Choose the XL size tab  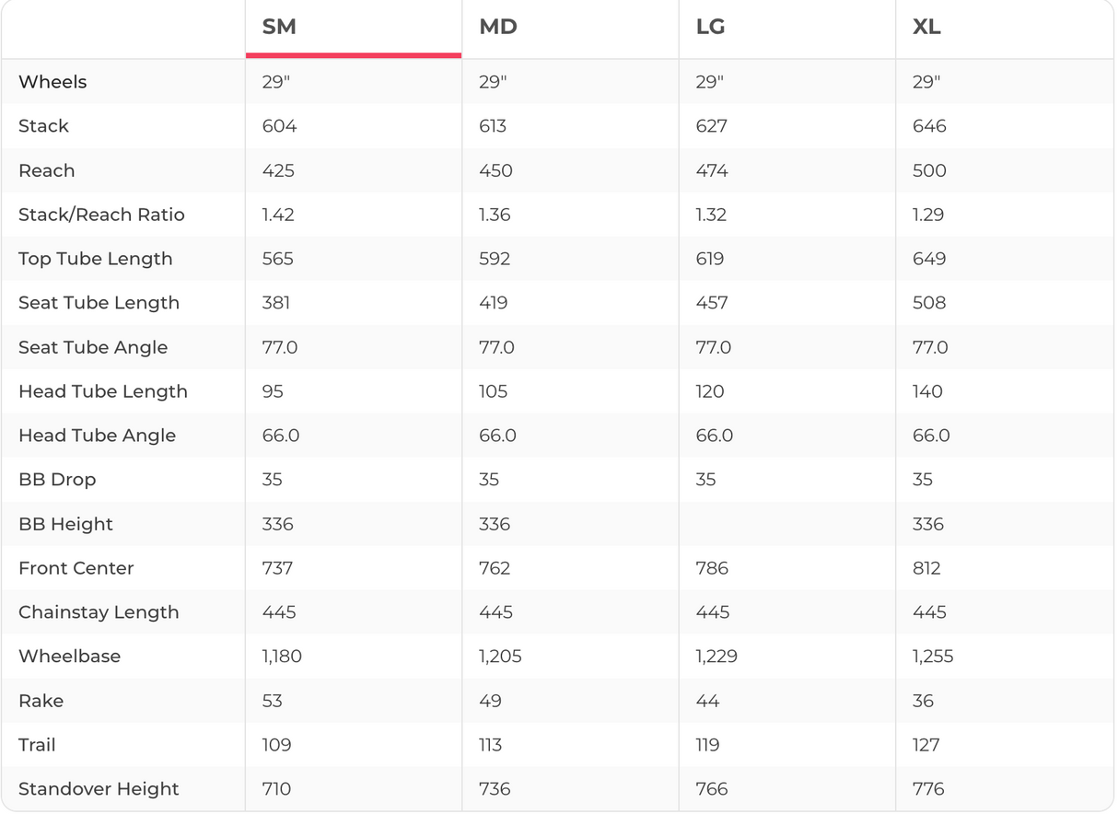pyautogui.click(x=926, y=28)
